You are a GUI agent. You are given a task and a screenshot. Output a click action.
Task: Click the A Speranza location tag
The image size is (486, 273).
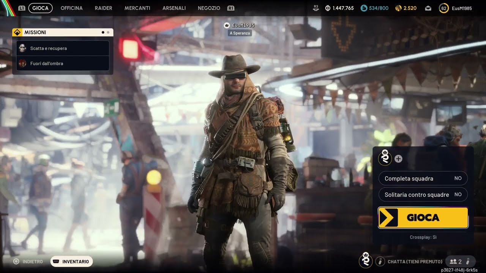click(240, 33)
